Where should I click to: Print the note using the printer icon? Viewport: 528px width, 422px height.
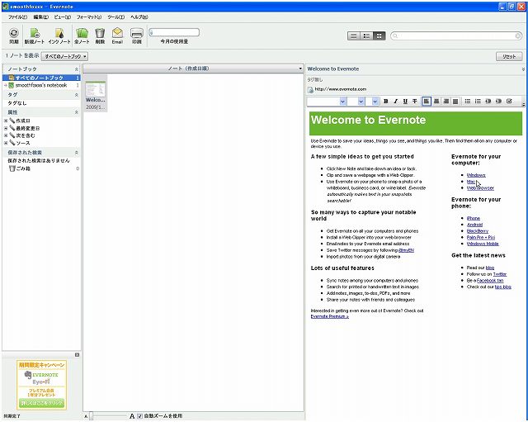coord(137,36)
